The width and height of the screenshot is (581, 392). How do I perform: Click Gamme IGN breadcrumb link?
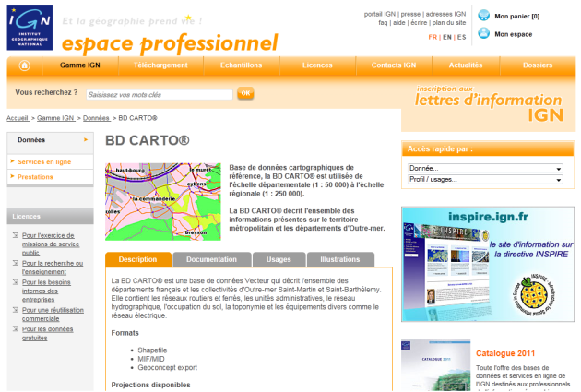coord(56,118)
